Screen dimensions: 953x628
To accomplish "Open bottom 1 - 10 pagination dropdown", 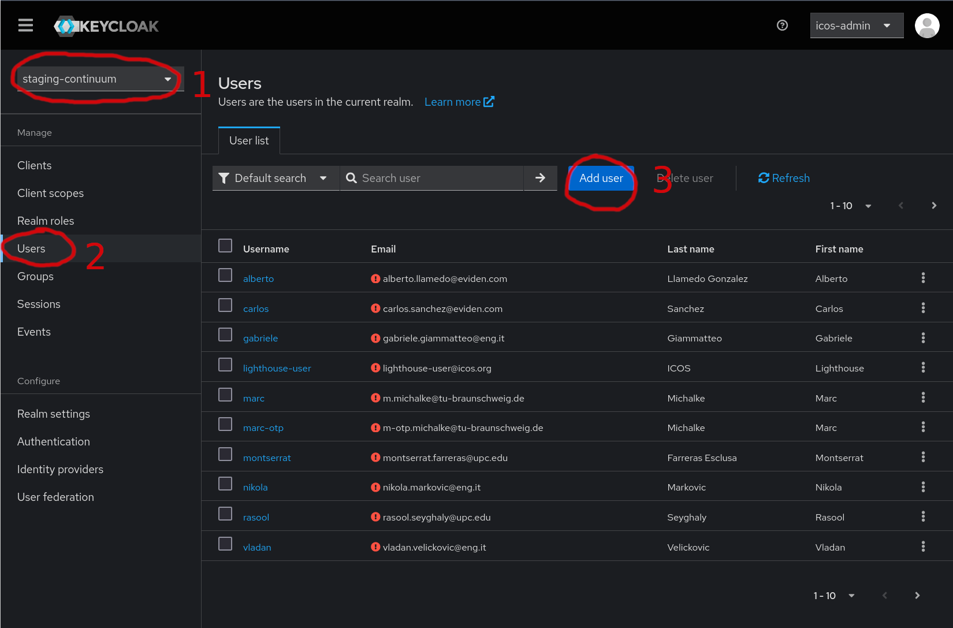I will (x=834, y=596).
